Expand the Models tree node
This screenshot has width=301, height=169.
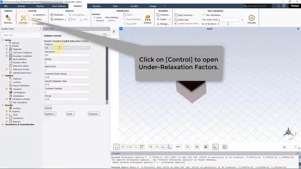[x=7, y=46]
